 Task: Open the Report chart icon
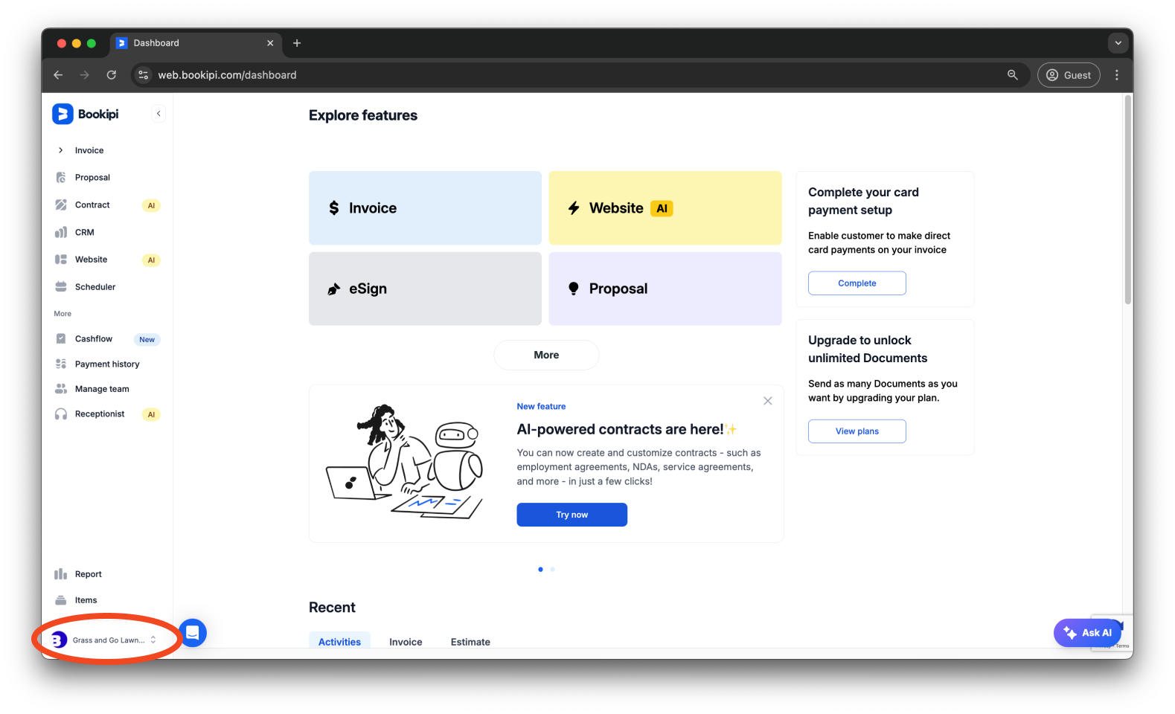pyautogui.click(x=61, y=574)
